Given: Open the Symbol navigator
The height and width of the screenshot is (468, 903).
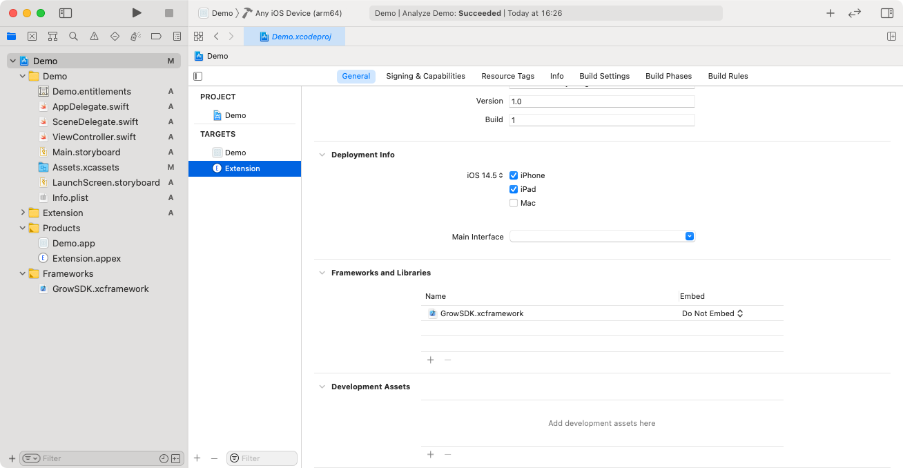Looking at the screenshot, I should [52, 37].
